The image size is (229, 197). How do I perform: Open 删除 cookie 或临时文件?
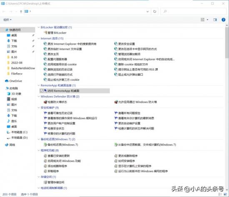(131, 64)
